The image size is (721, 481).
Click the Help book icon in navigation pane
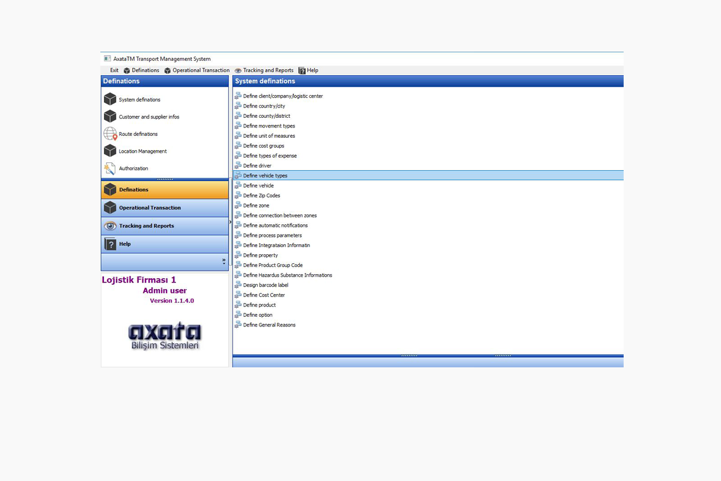click(x=110, y=244)
